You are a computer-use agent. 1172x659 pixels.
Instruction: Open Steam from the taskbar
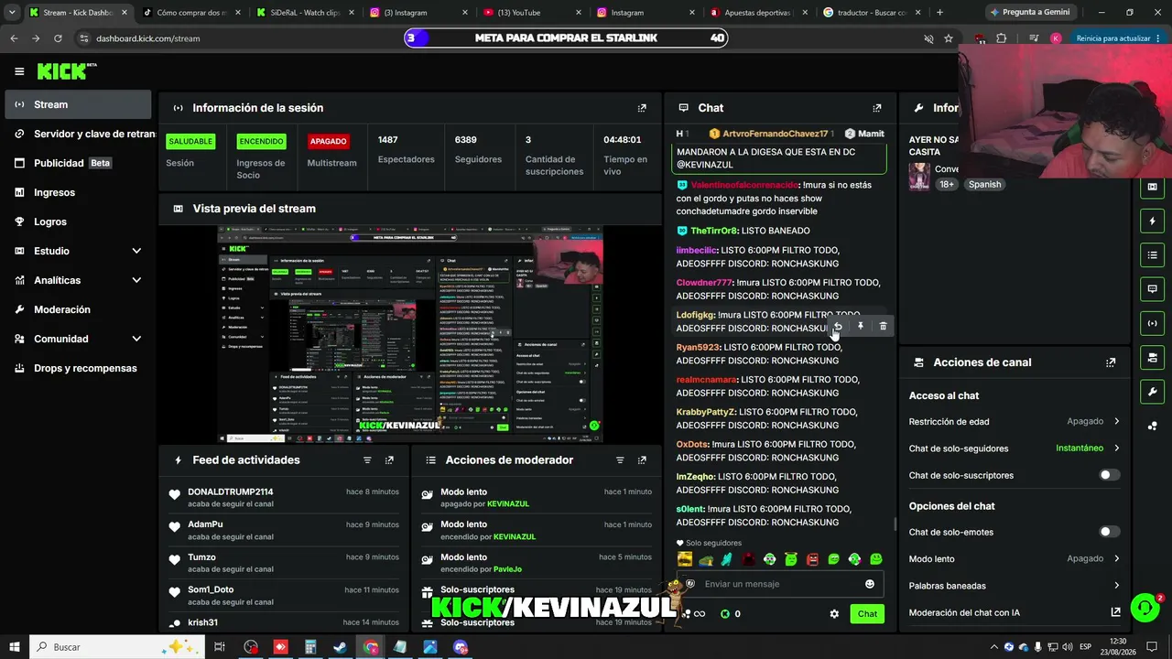point(340,647)
